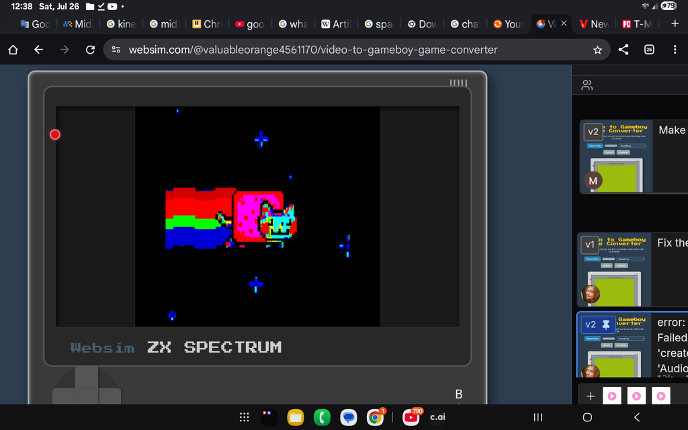This screenshot has height=430, width=688.
Task: Switch to the 'Goo' translate tab
Action: click(35, 24)
